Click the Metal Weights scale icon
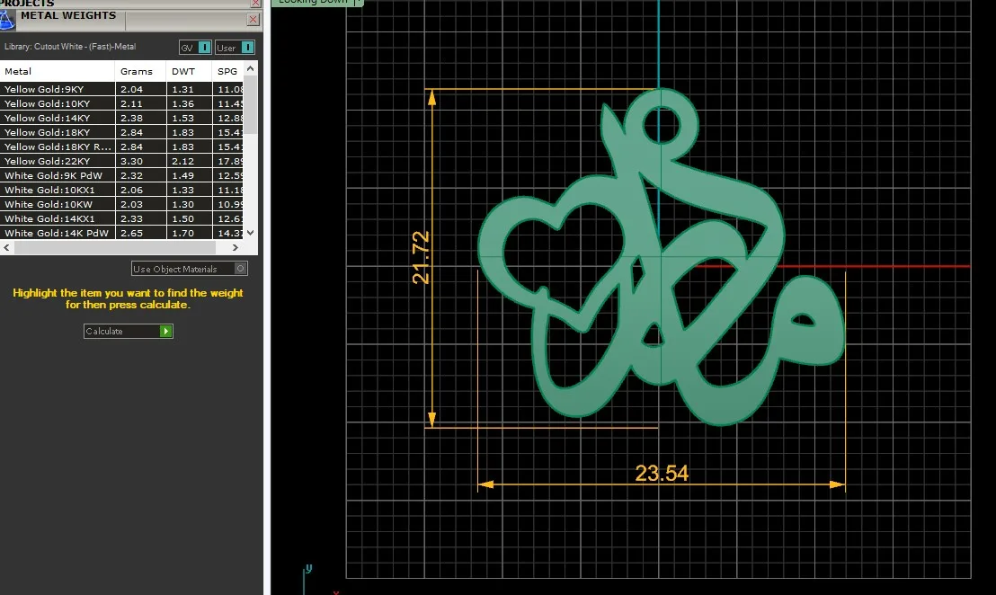 tap(6, 19)
